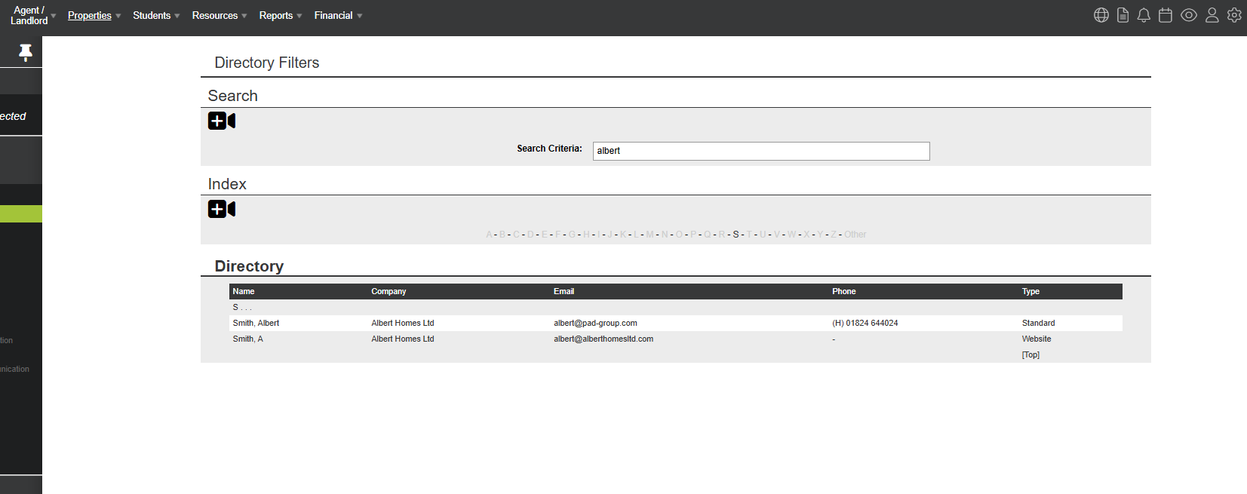Expand the Agent / Landlord dropdown
This screenshot has width=1247, height=494.
[32, 16]
